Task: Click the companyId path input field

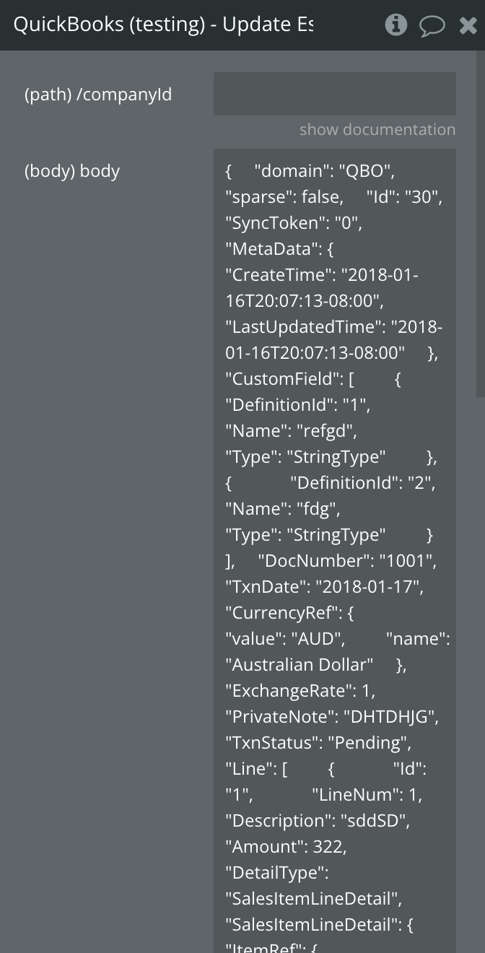Action: (334, 94)
